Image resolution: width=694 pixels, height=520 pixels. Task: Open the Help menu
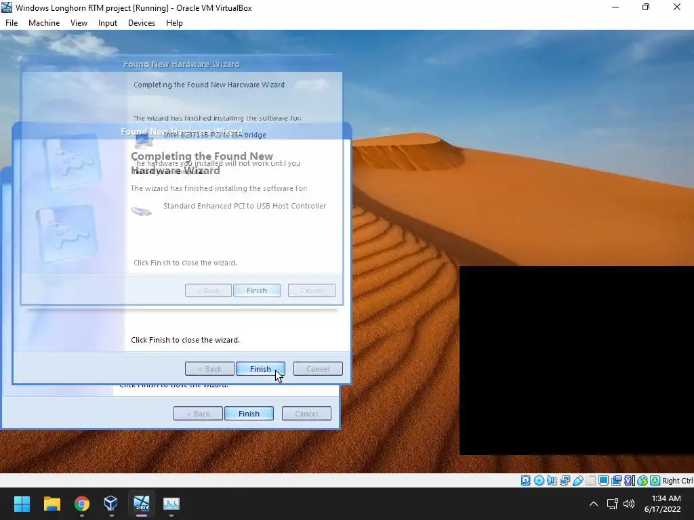[x=174, y=23]
